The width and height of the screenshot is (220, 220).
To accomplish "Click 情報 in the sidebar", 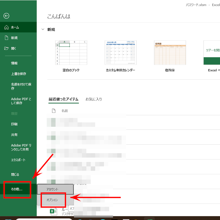I will pyautogui.click(x=14, y=63).
